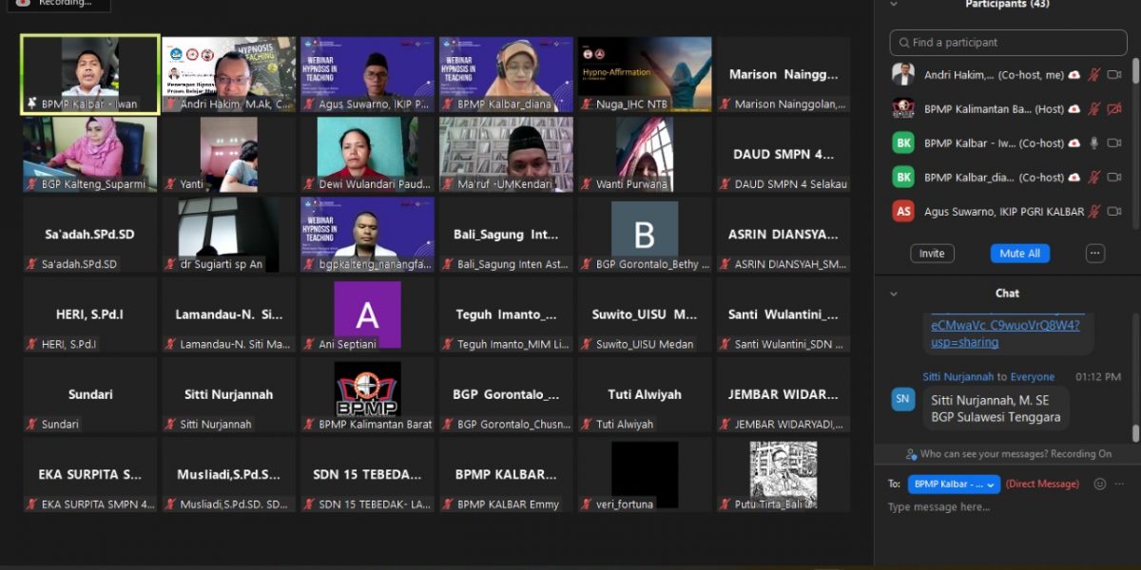Collapse the Chat panel chevron
Viewport: 1141px width, 570px height.
pos(893,294)
